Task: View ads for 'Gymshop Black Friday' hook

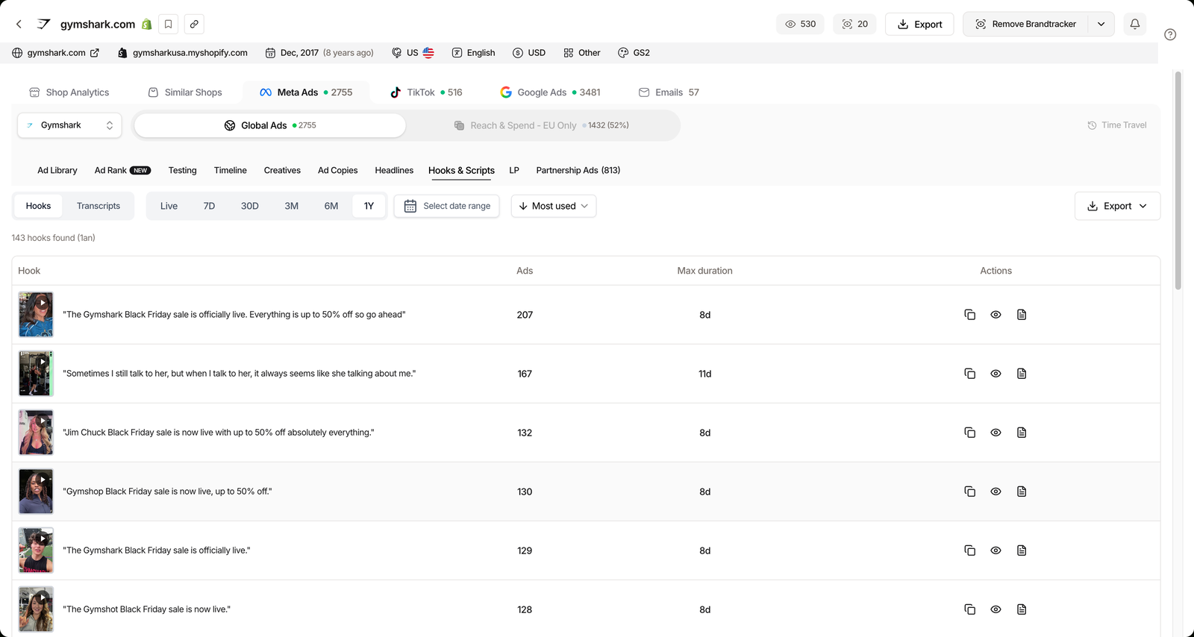Action: click(995, 492)
